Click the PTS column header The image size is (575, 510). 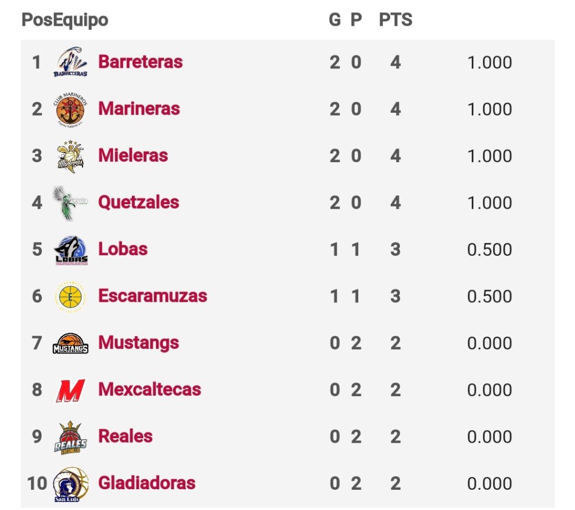point(395,20)
